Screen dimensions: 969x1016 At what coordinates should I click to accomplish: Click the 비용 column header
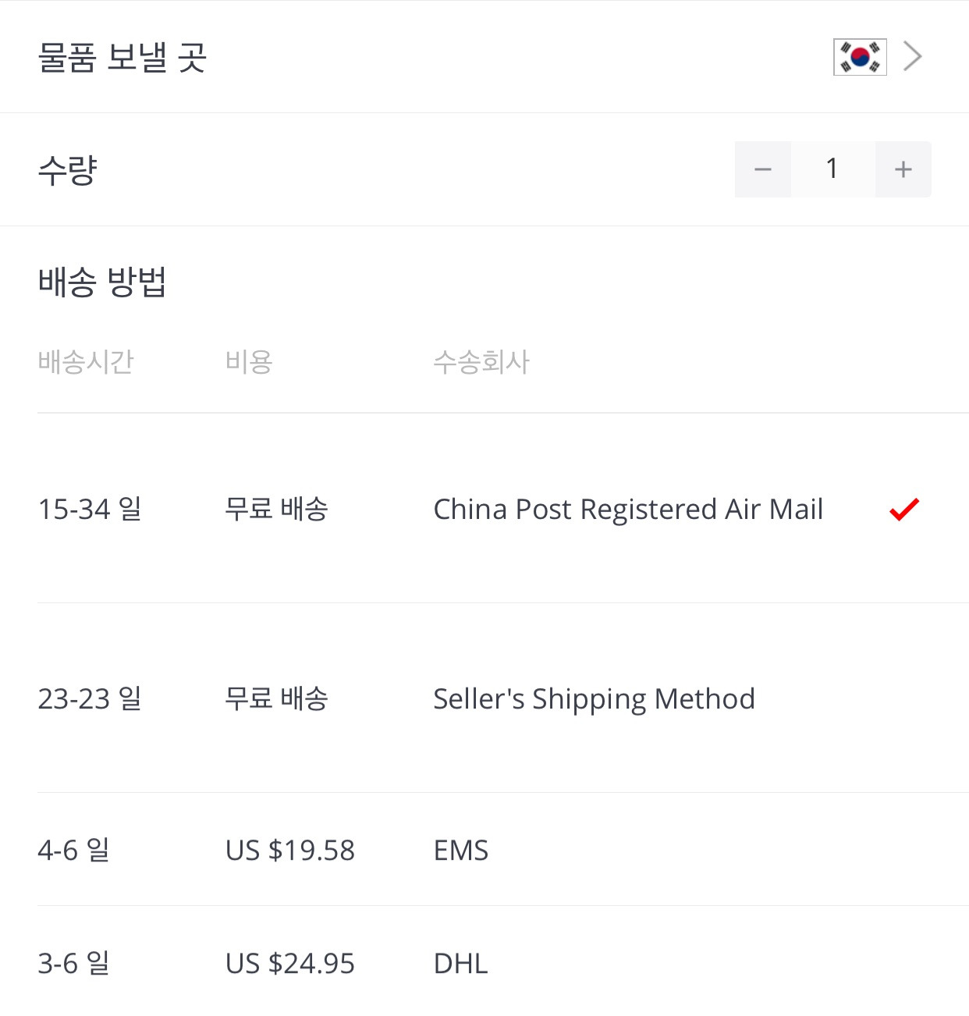point(249,362)
